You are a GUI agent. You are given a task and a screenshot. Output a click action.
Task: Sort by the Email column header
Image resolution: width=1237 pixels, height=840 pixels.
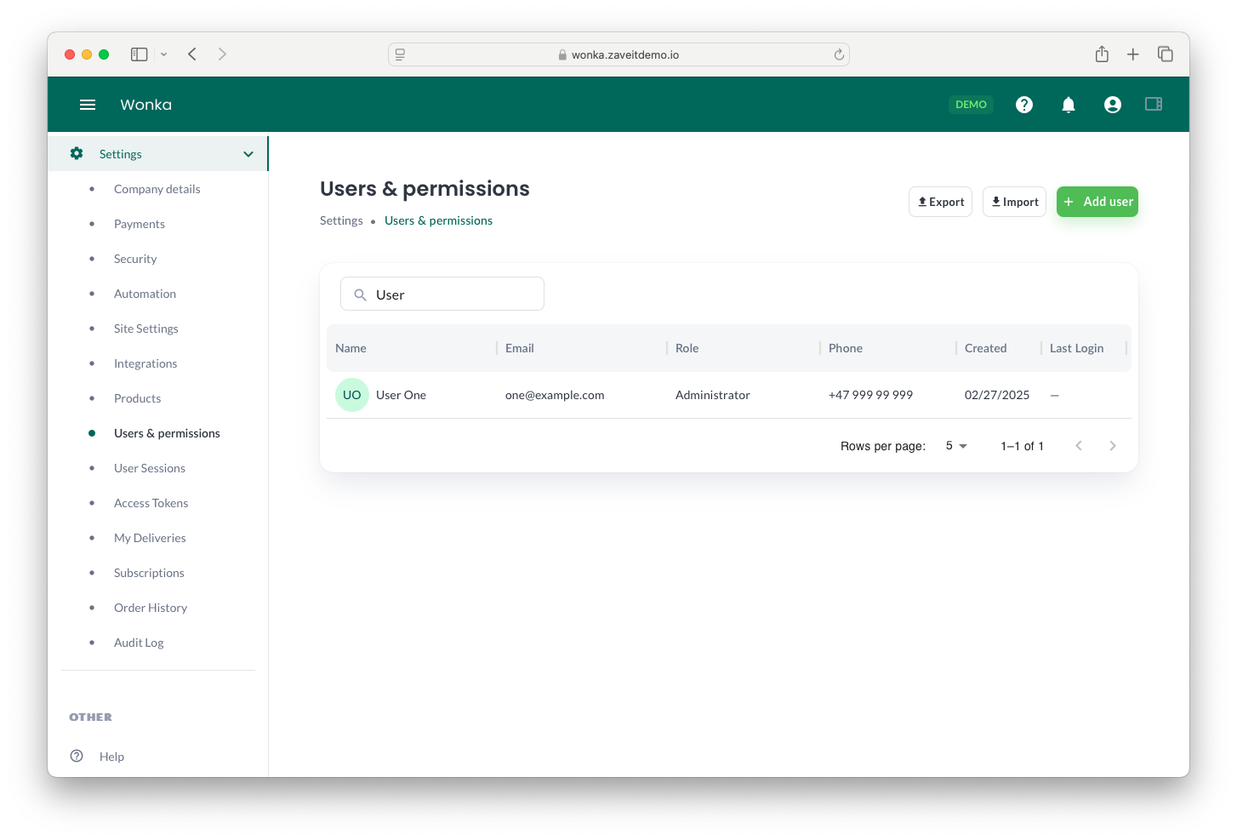(x=520, y=348)
